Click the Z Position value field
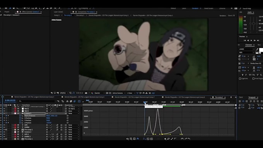The height and width of the screenshot is (148, 263). pyautogui.click(x=49, y=123)
